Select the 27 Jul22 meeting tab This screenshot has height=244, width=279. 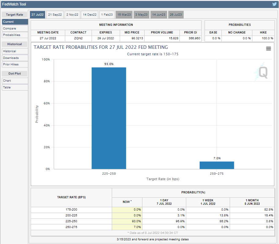pyautogui.click(x=38, y=14)
